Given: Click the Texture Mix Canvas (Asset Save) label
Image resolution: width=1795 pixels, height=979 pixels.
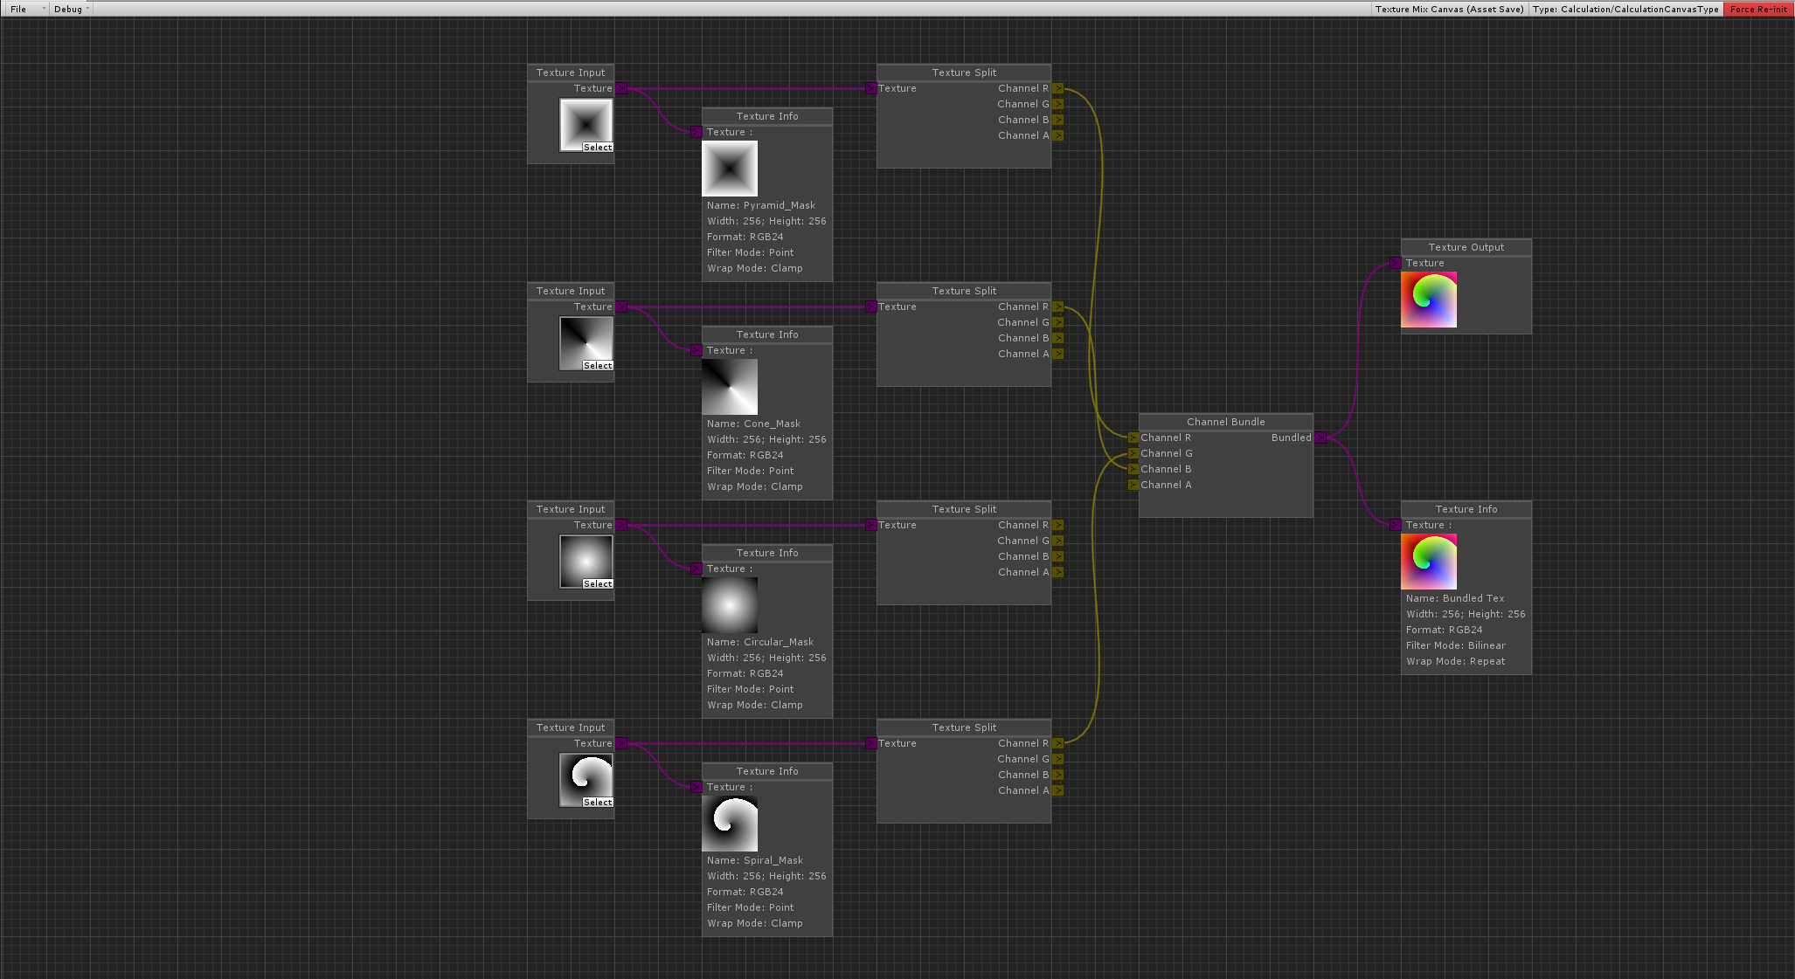Looking at the screenshot, I should pos(1448,9).
